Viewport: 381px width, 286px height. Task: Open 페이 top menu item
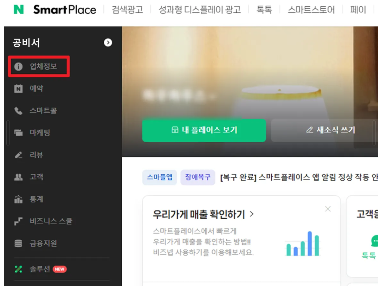click(358, 10)
